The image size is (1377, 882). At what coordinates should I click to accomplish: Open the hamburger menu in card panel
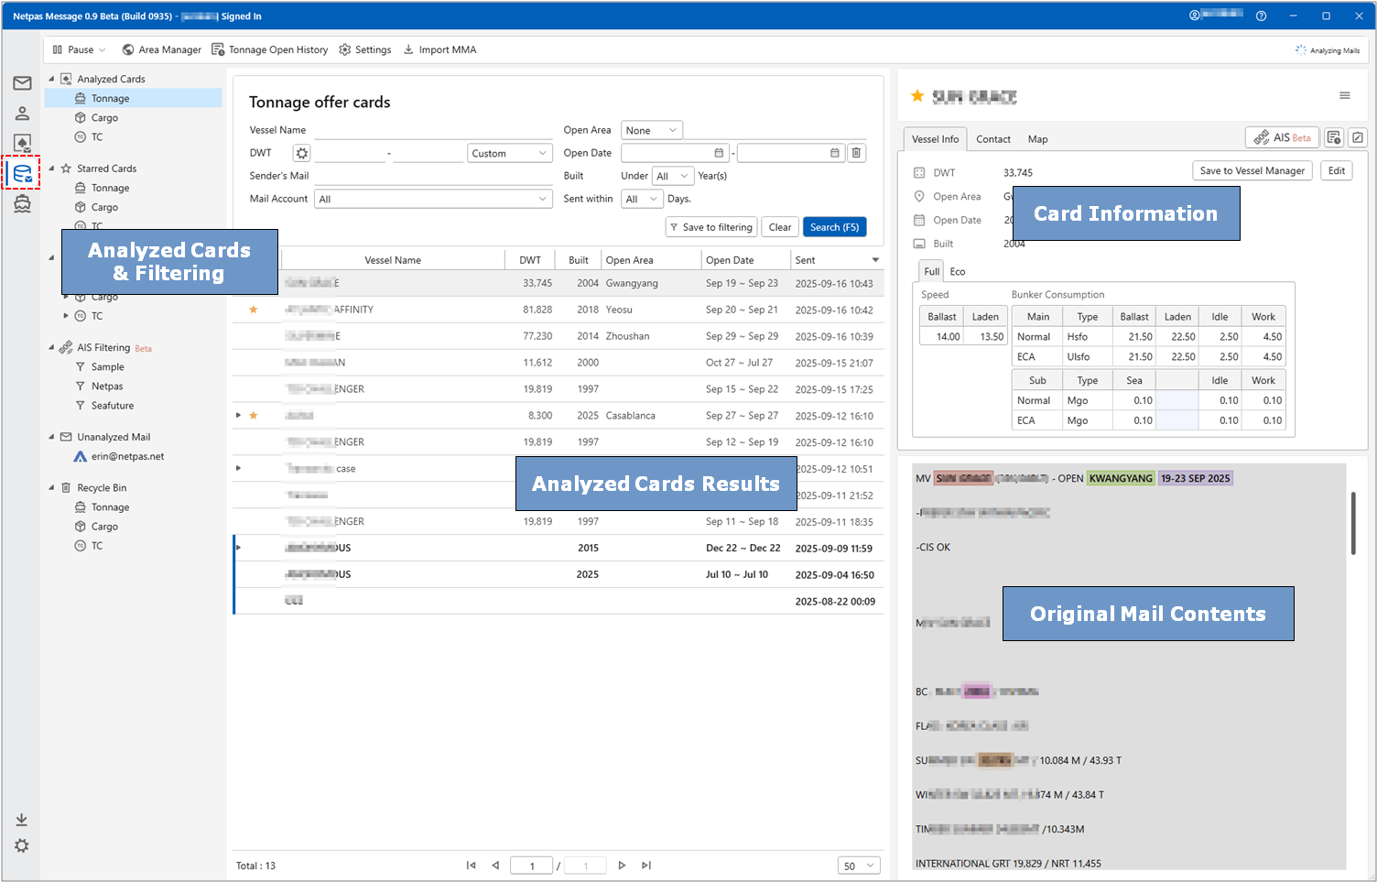coord(1344,95)
